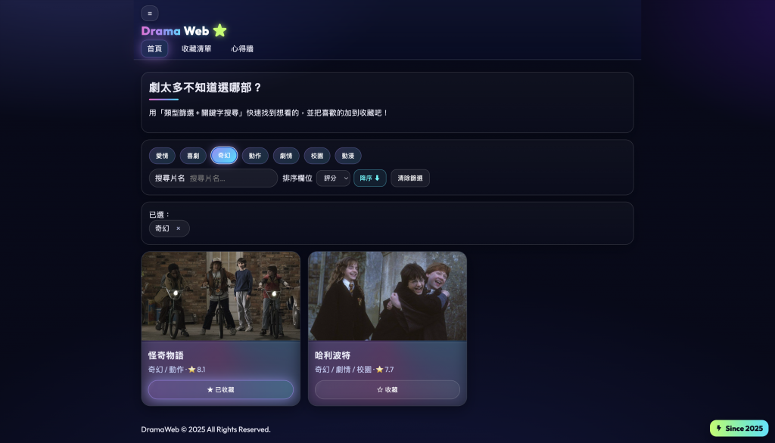Open the hamburger menu icon
This screenshot has width=775, height=443.
pyautogui.click(x=150, y=14)
